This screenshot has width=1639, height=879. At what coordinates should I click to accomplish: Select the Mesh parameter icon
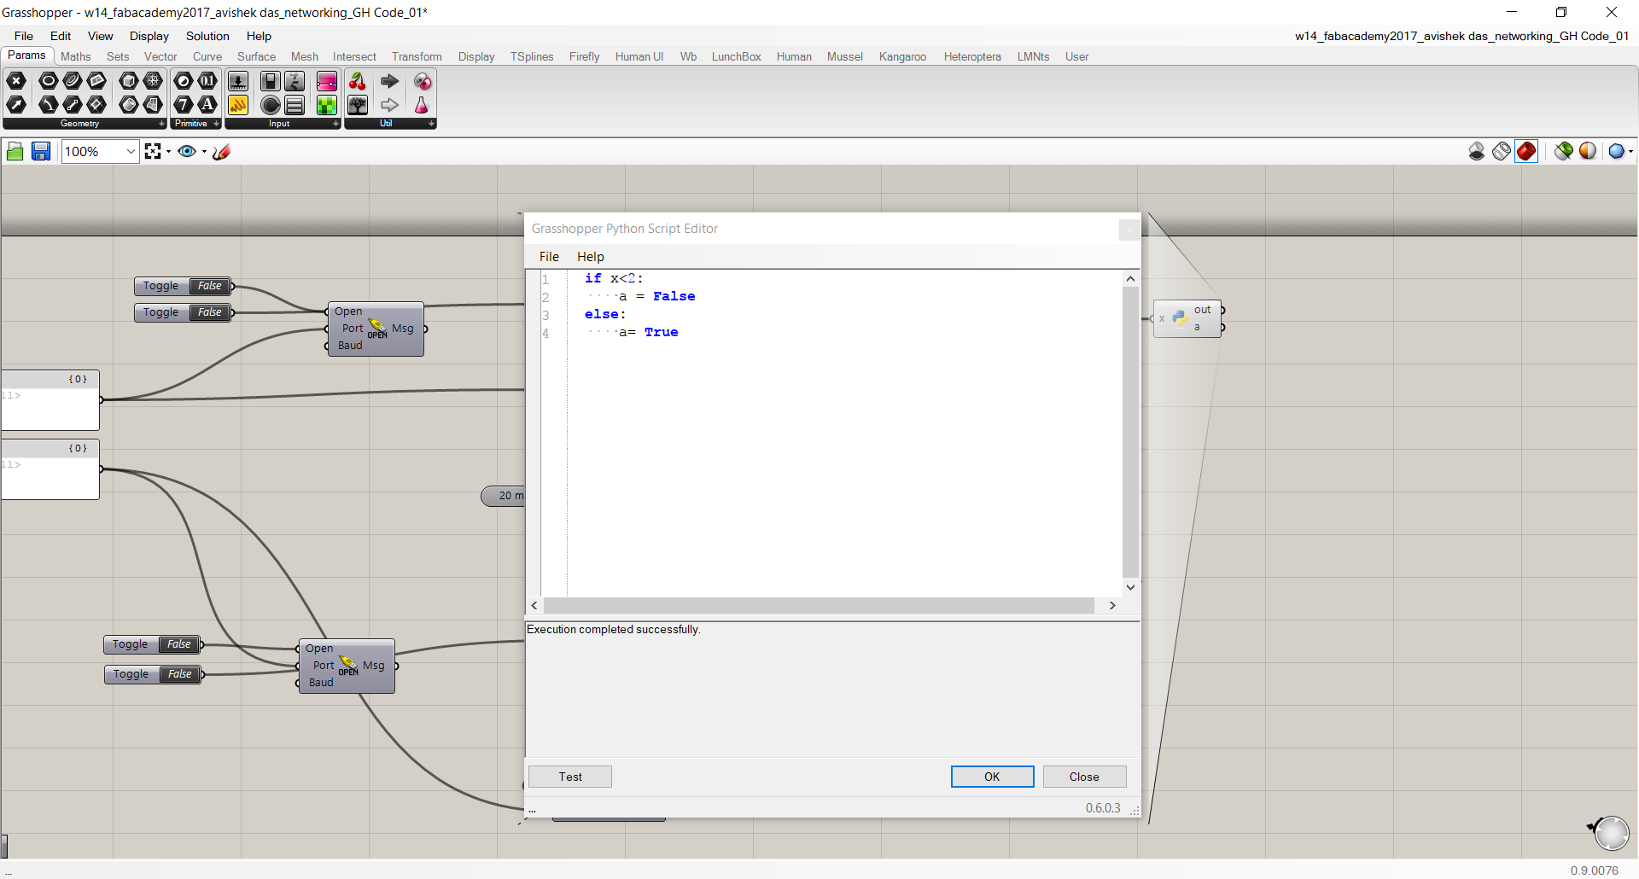[153, 81]
